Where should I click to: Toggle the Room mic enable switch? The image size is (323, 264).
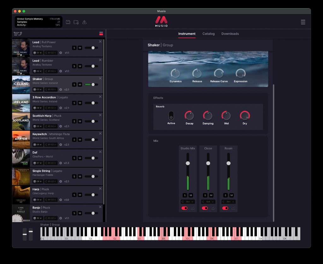click(225, 208)
